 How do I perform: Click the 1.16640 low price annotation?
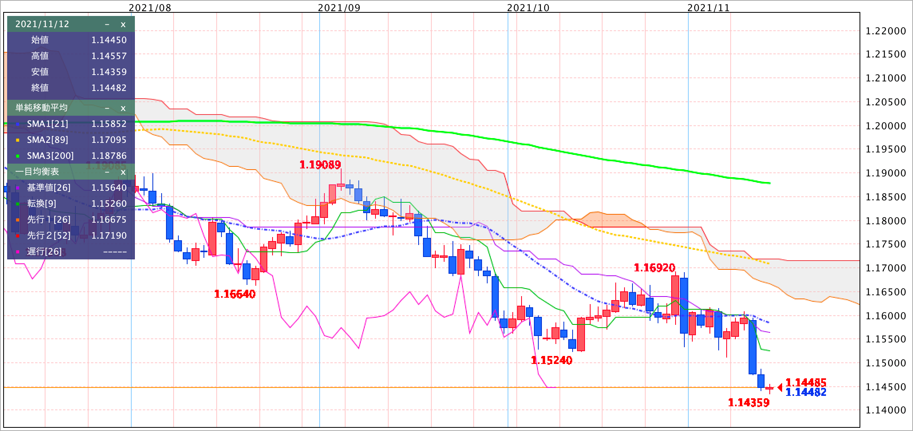click(235, 295)
